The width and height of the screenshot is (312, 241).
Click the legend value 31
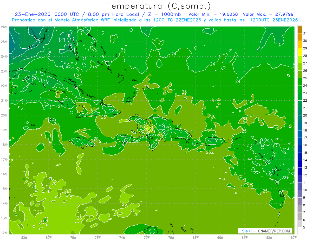[x=305, y=33]
